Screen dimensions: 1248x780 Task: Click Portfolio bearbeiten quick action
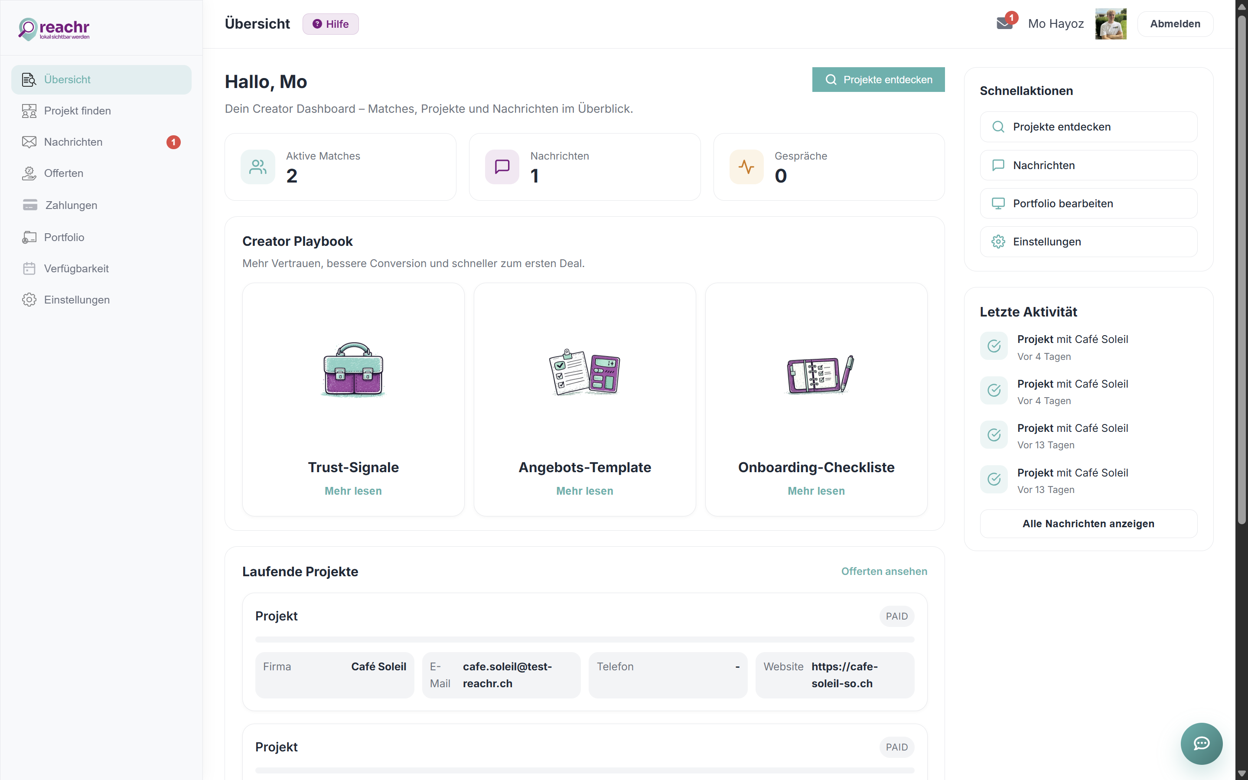1088,203
